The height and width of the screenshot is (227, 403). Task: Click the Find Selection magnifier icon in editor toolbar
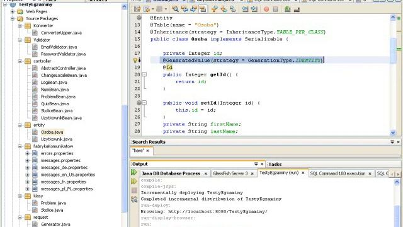(175, 9)
